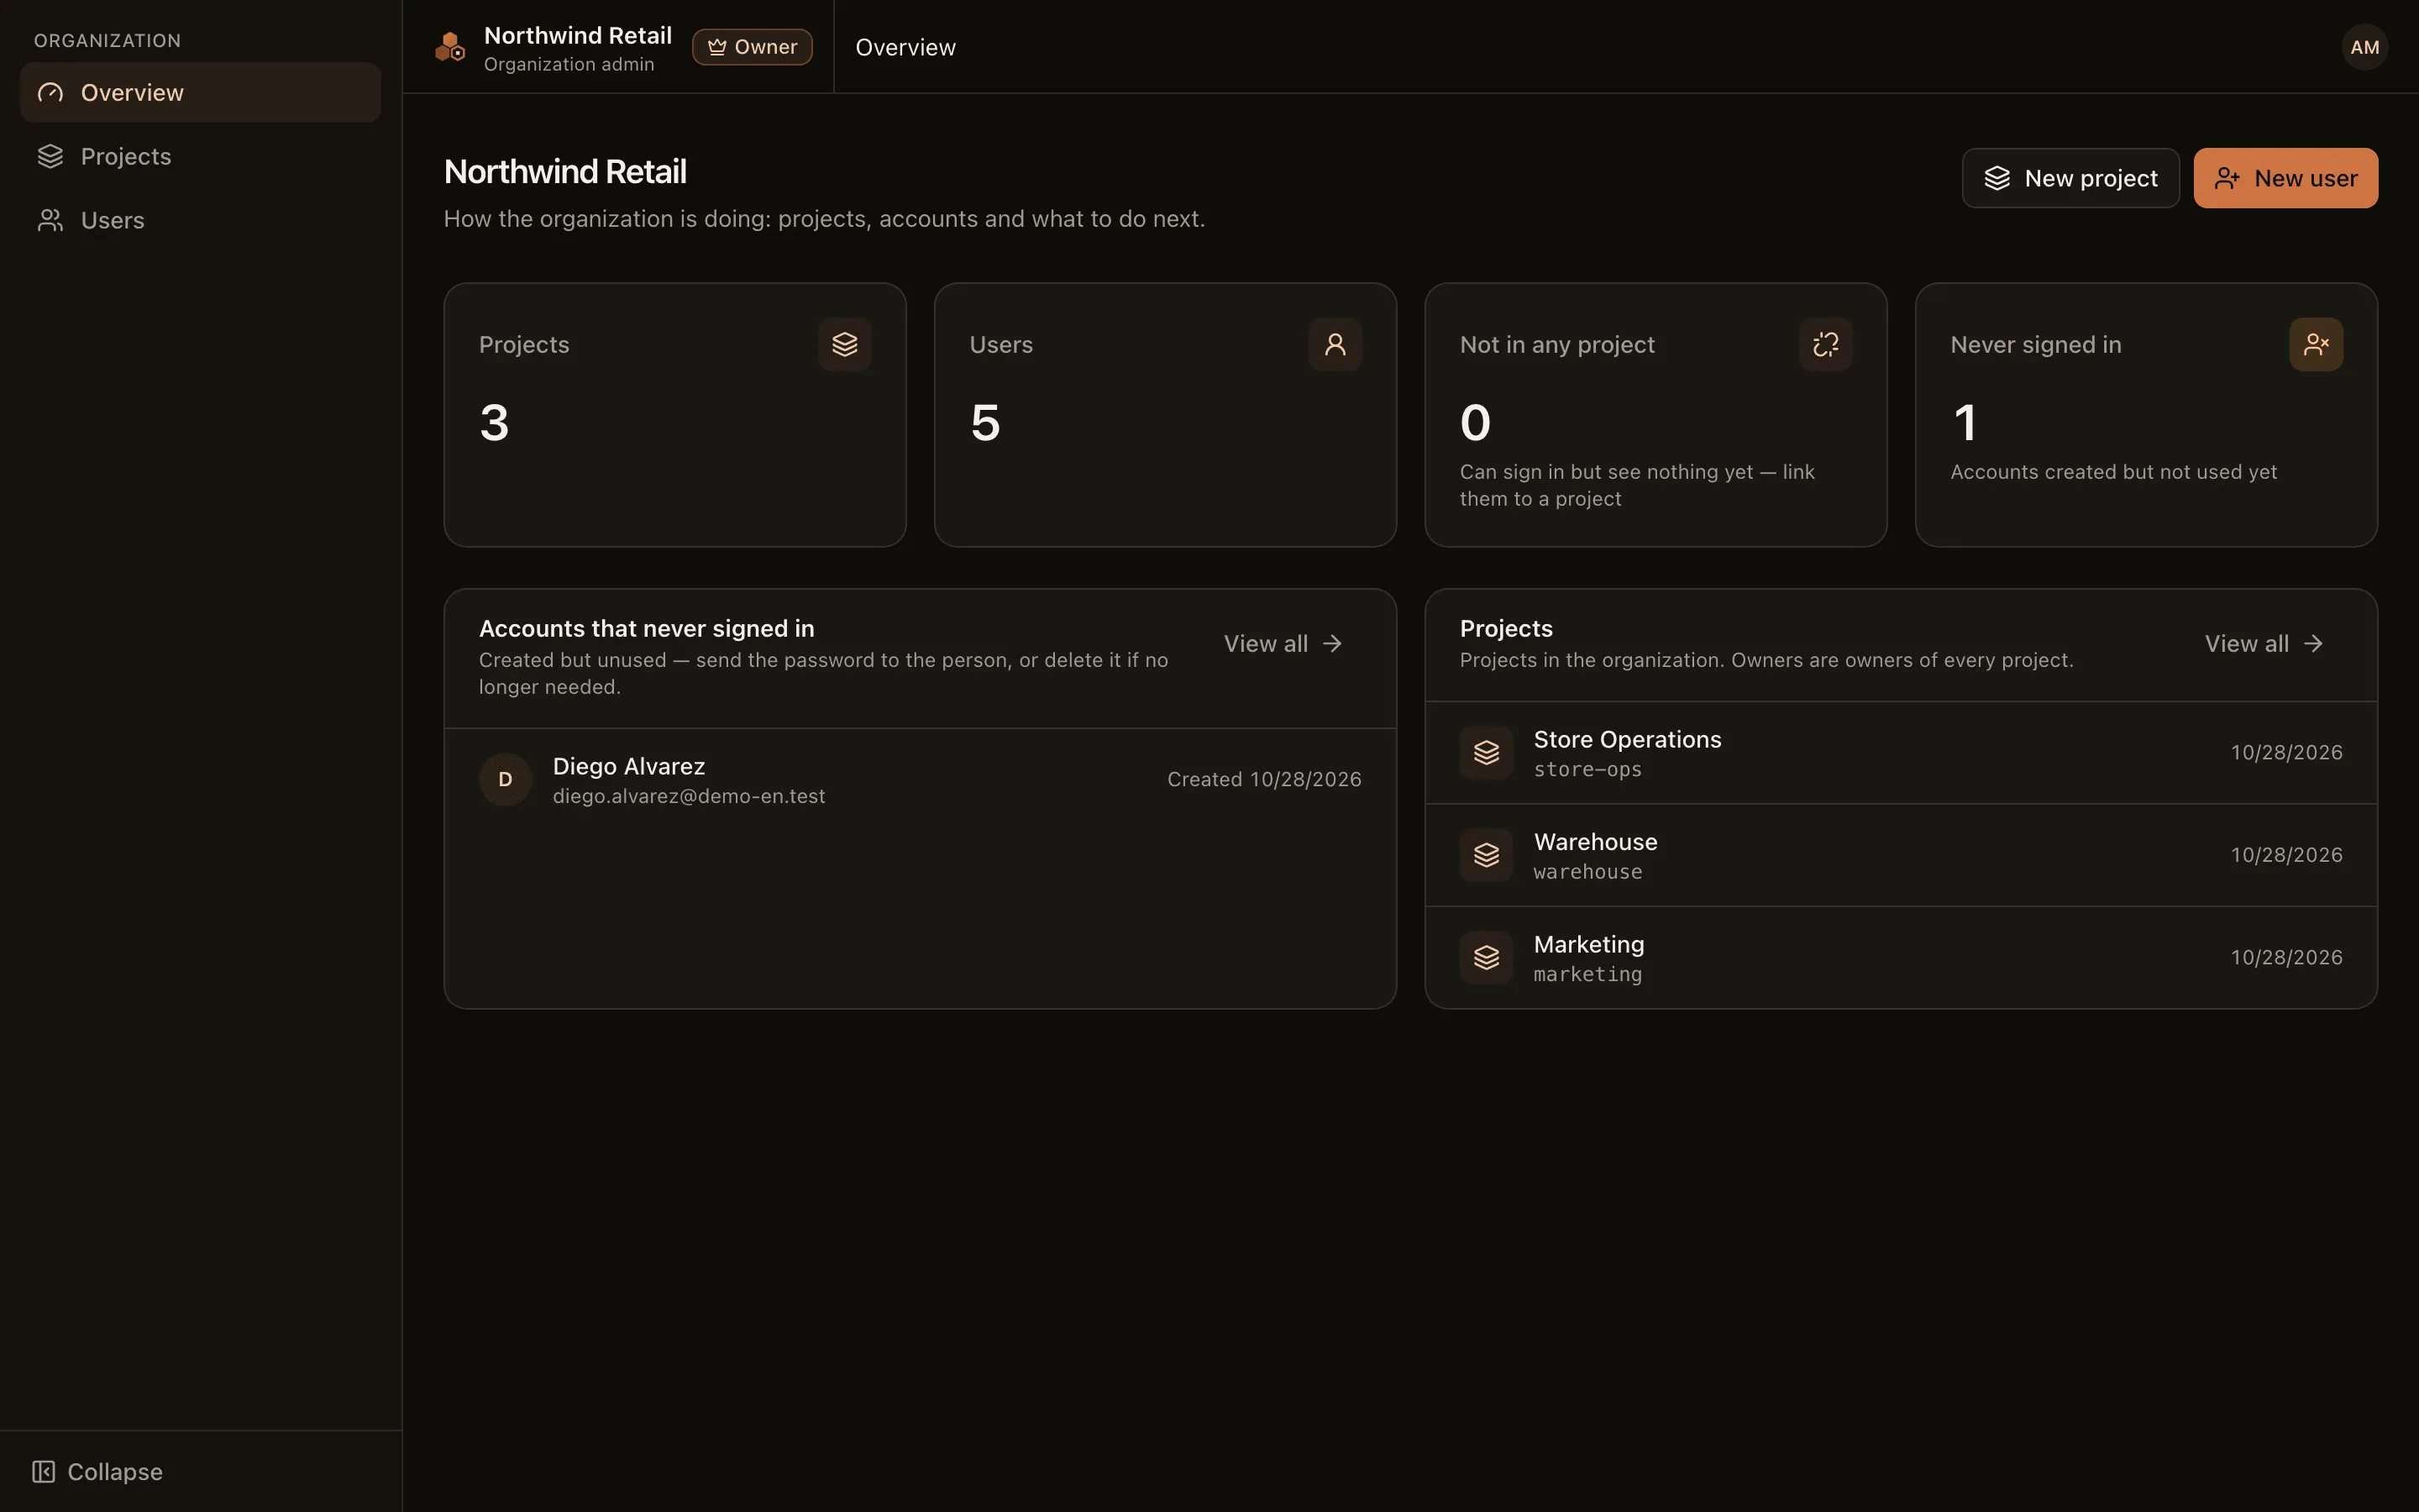Click the New user button
This screenshot has height=1512, width=2419.
(2285, 178)
